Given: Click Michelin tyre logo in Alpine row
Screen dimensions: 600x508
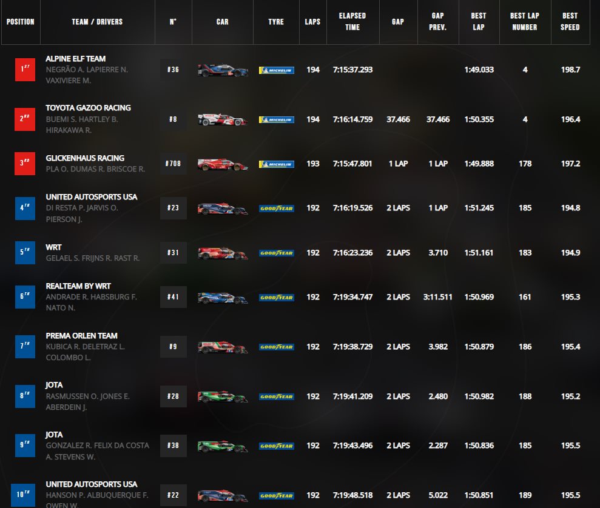Looking at the screenshot, I should [276, 70].
